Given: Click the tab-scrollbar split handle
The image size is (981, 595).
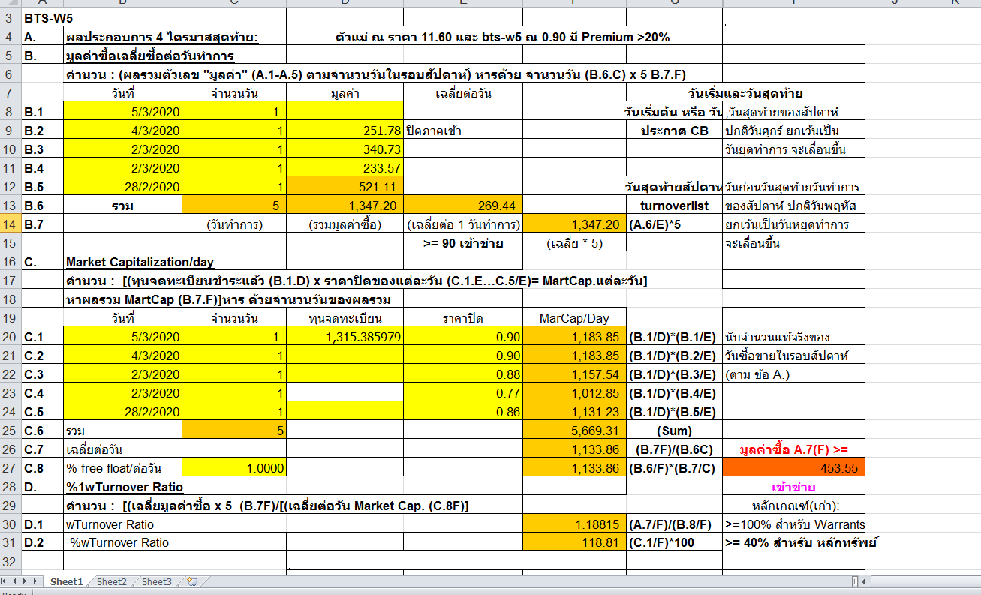Looking at the screenshot, I should click(x=854, y=582).
